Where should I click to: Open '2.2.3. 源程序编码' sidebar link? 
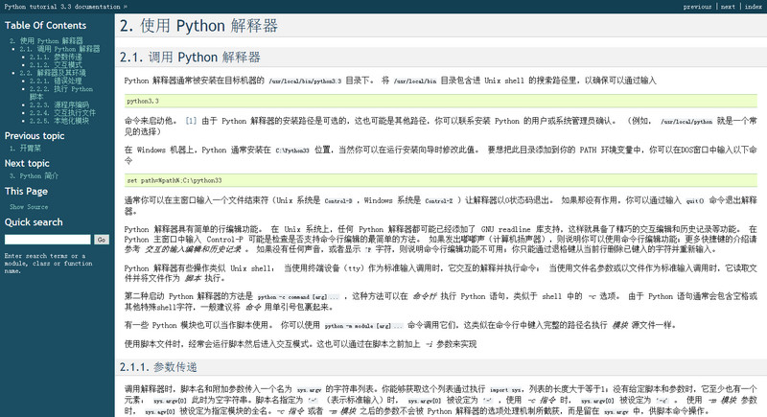pyautogui.click(x=59, y=105)
